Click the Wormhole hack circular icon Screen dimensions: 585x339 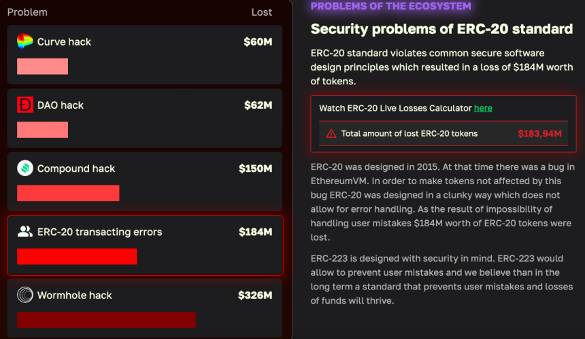25,295
